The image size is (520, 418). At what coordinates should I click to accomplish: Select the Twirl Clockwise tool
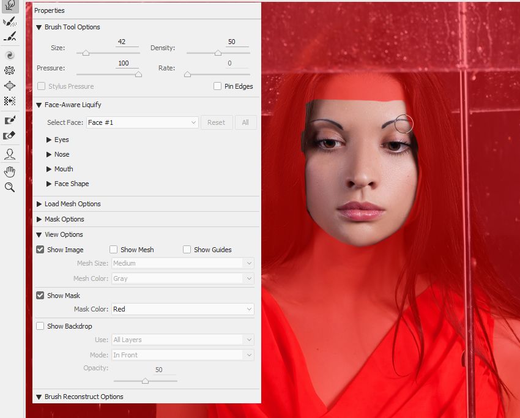10,54
